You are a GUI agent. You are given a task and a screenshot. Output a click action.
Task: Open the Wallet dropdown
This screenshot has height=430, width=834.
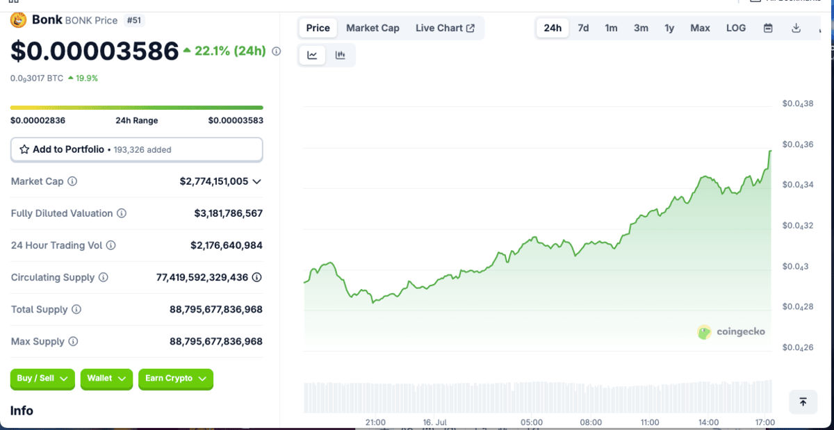coord(106,379)
